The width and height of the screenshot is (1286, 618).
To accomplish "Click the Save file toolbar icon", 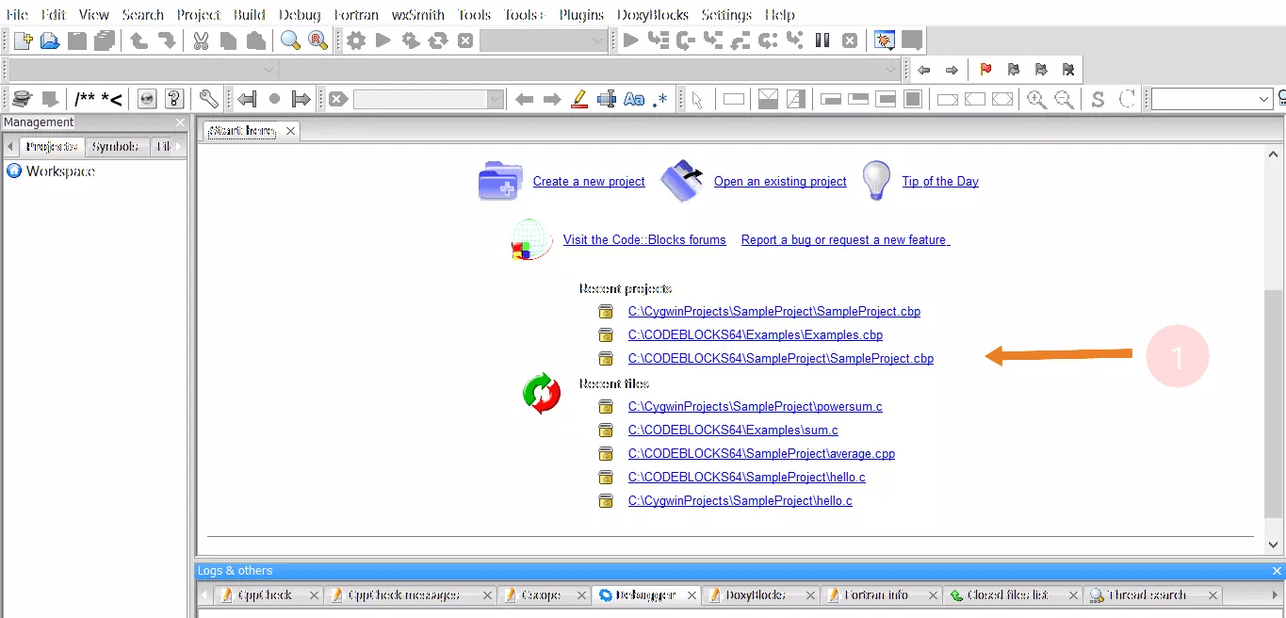I will pyautogui.click(x=77, y=41).
